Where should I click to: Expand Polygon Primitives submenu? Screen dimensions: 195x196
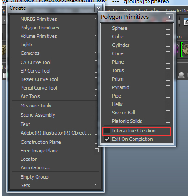[x=95, y=27]
